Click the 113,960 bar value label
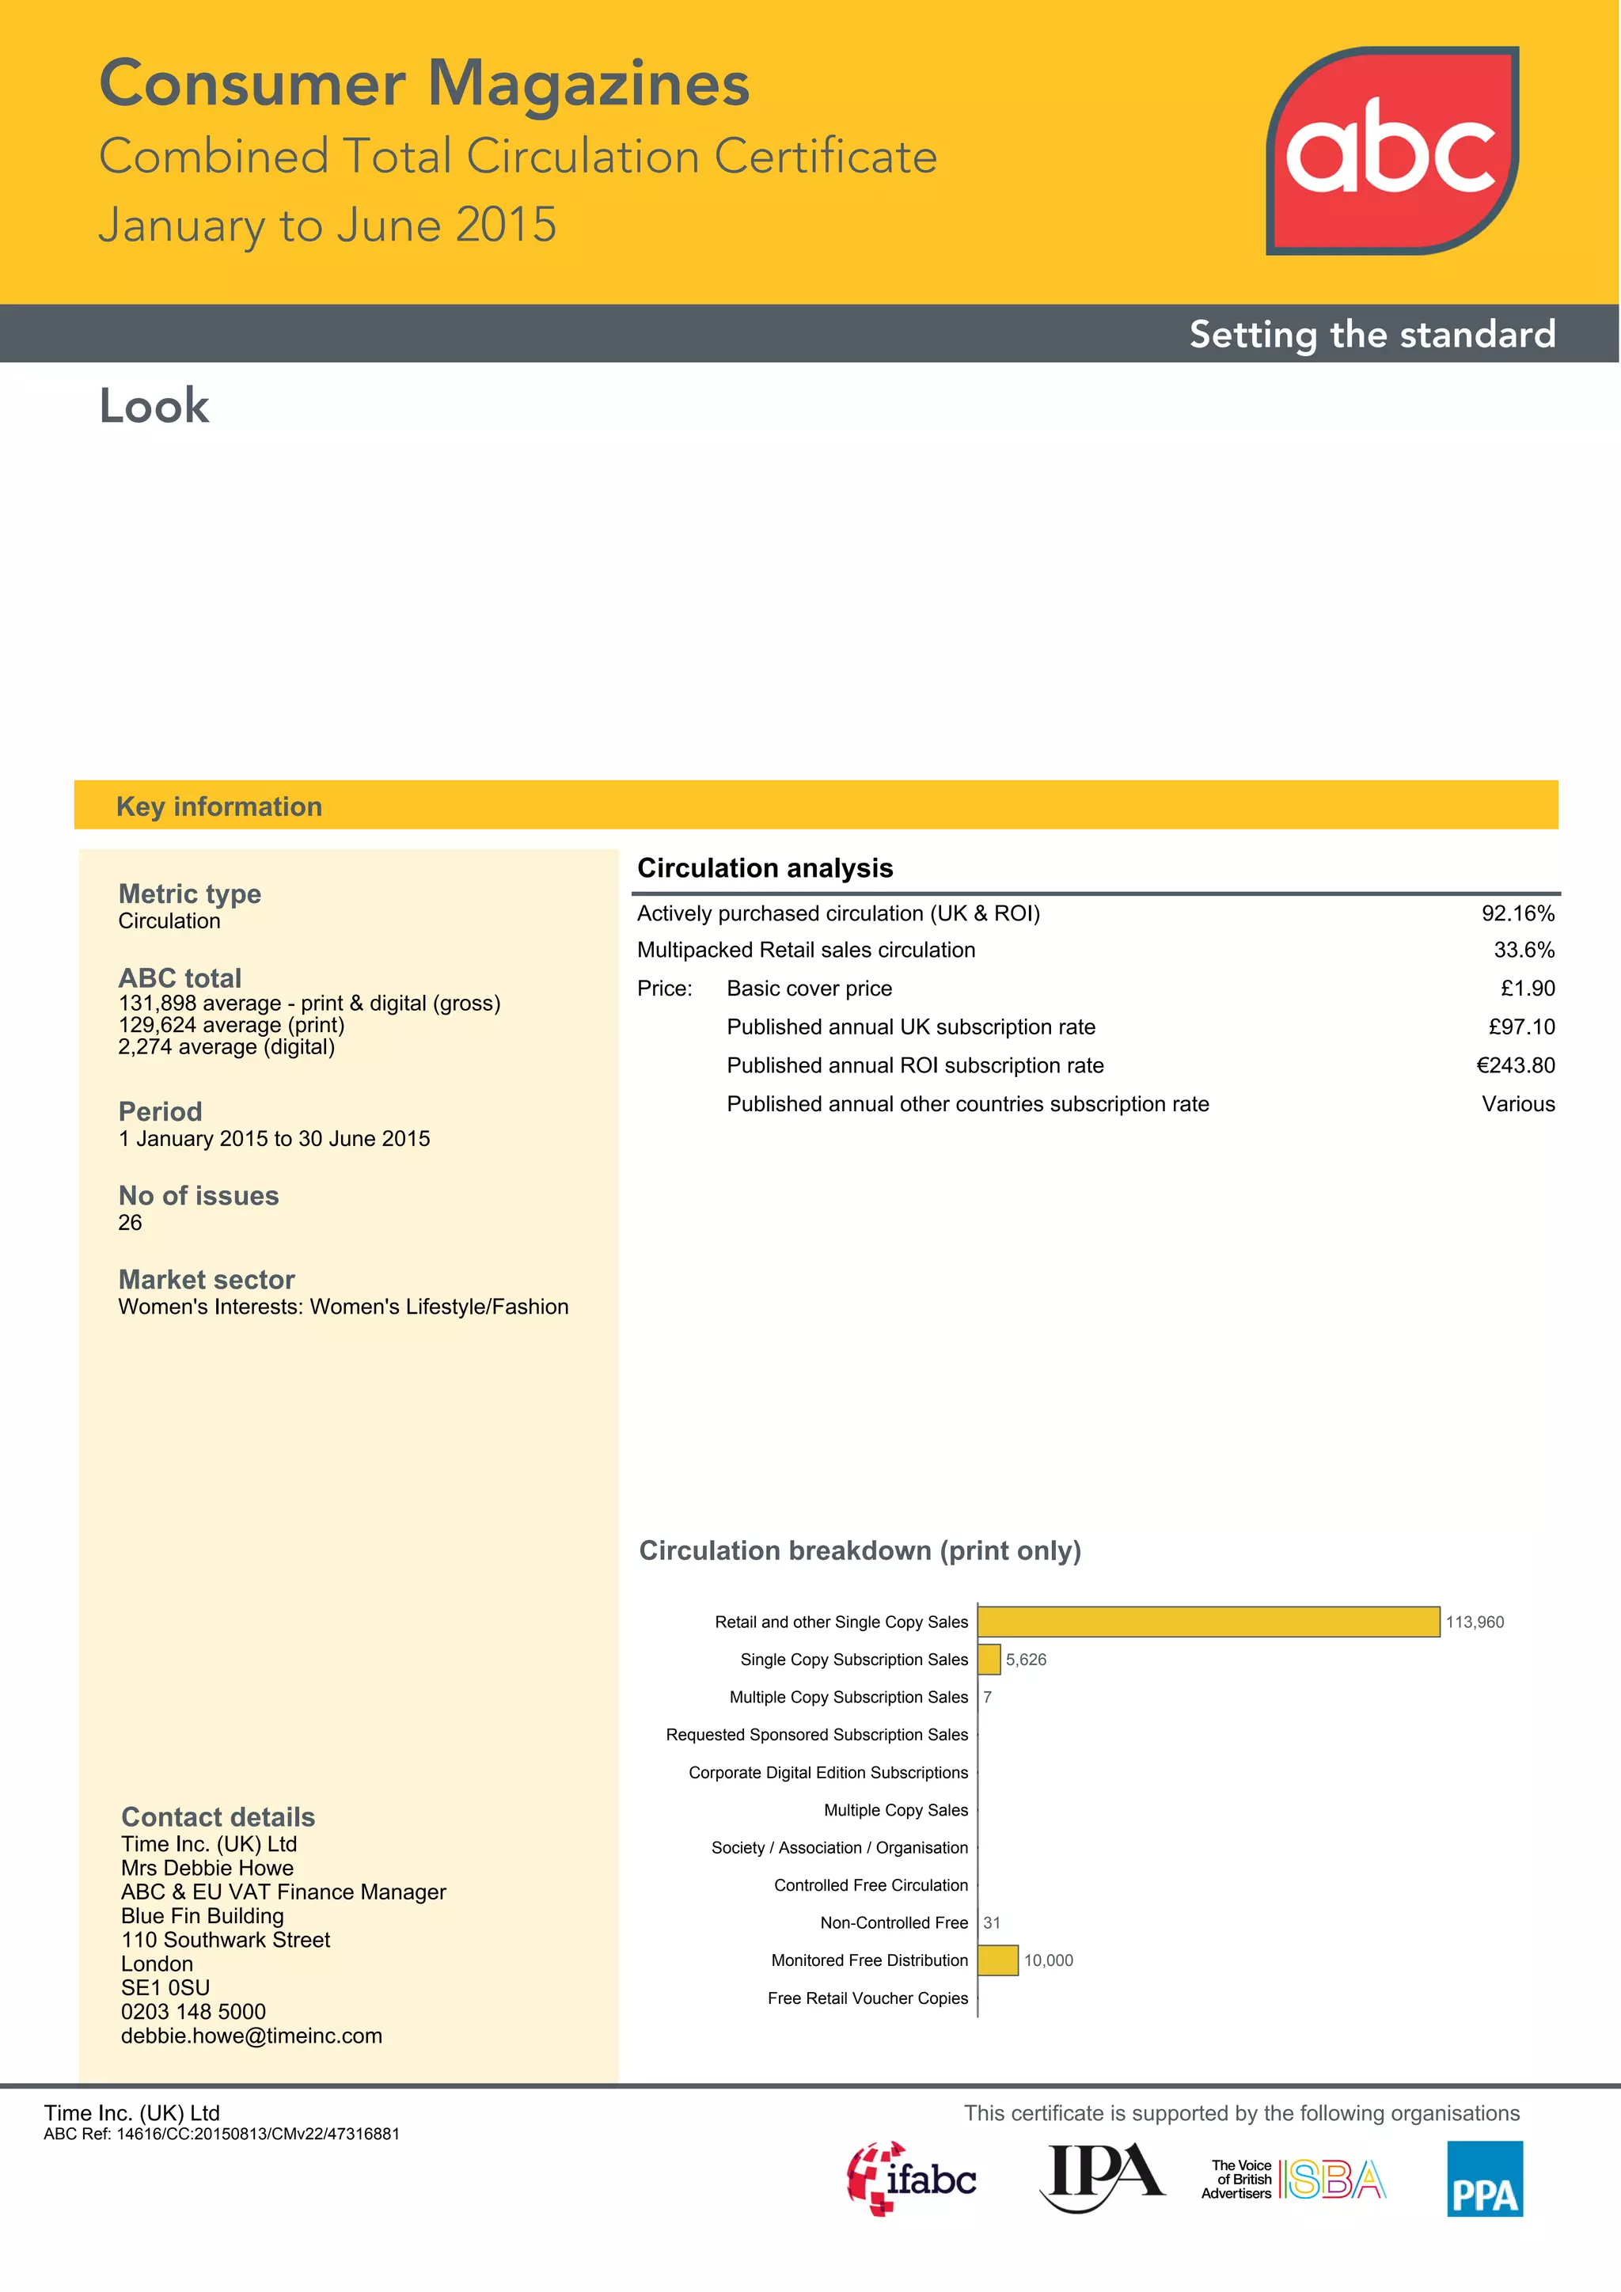The image size is (1621, 2292). (x=1475, y=1622)
